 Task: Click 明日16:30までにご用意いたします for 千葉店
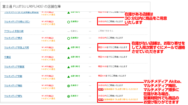tap(113, 57)
